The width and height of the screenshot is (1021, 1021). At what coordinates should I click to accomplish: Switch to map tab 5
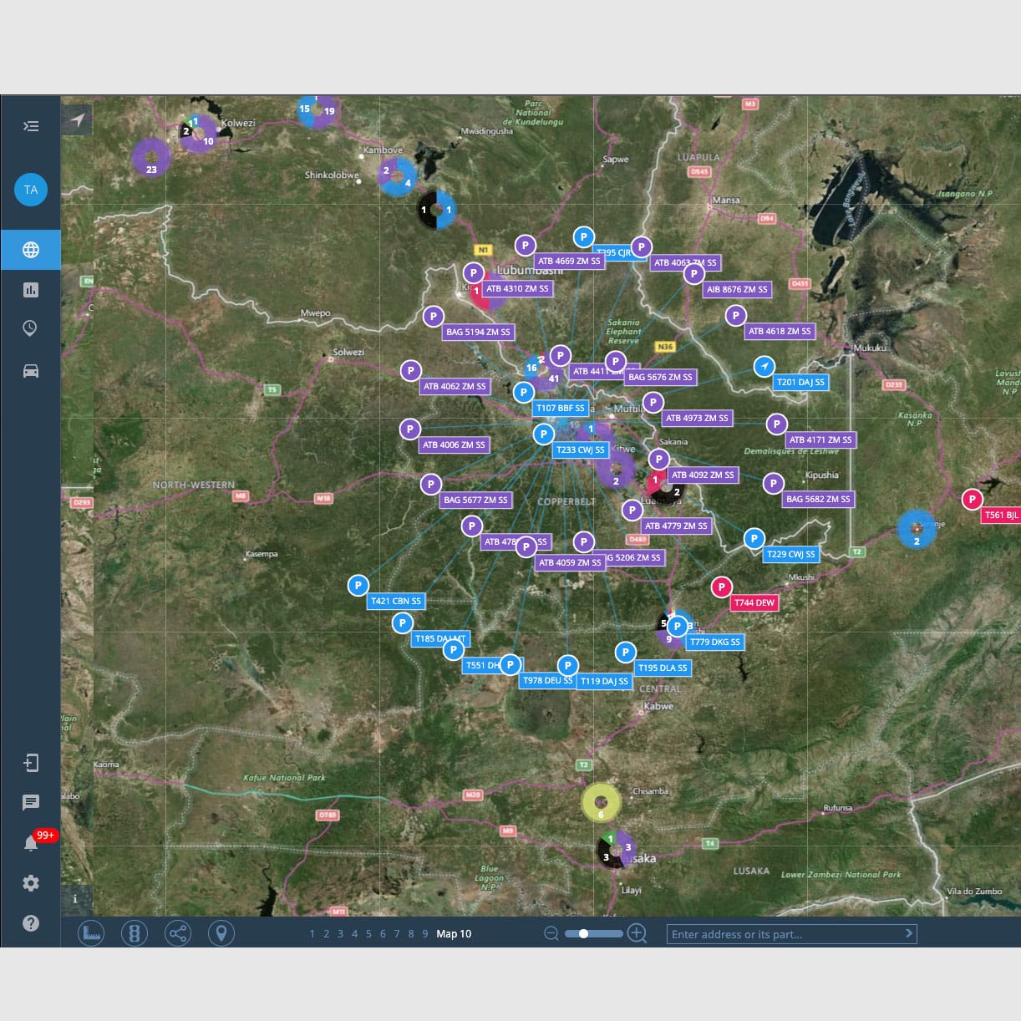point(368,934)
